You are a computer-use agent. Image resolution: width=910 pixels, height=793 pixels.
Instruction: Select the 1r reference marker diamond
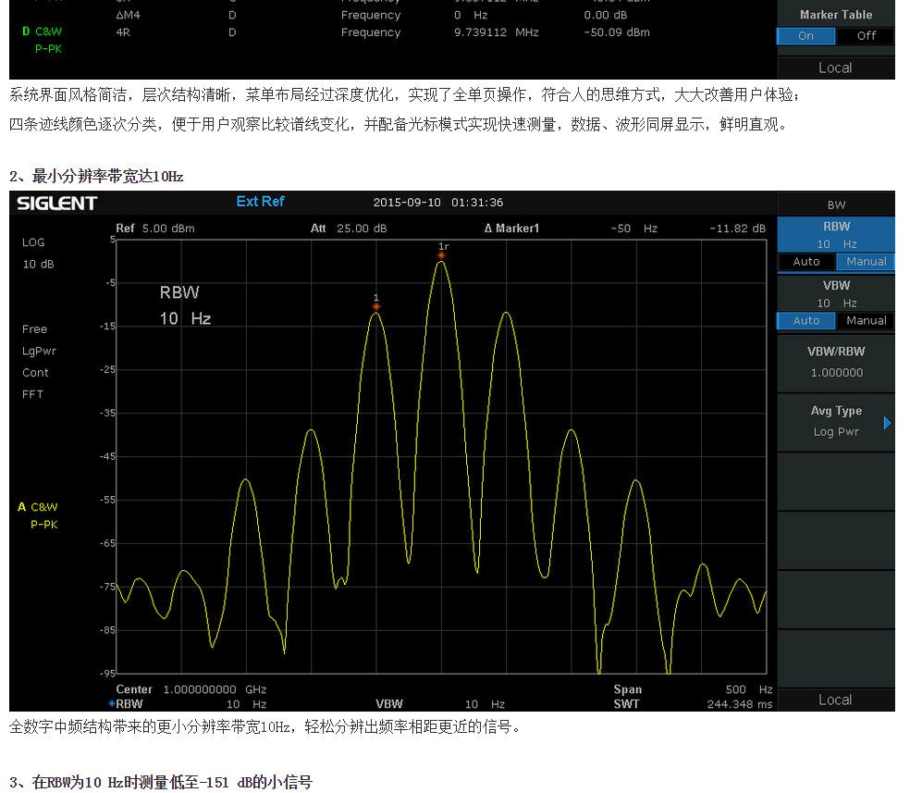click(x=442, y=255)
